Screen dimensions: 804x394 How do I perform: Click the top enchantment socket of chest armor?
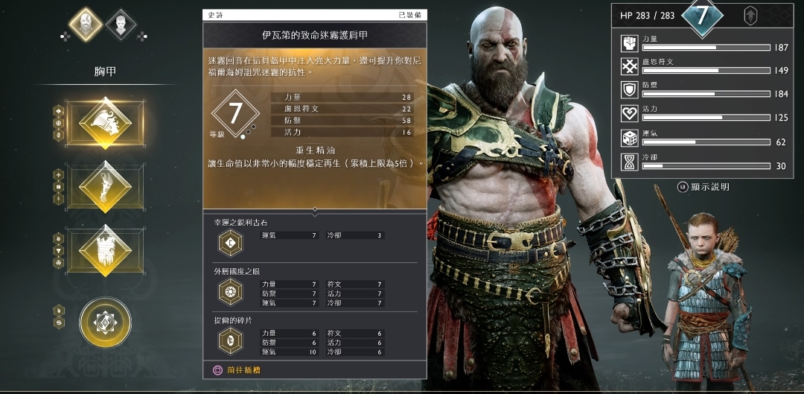59,111
